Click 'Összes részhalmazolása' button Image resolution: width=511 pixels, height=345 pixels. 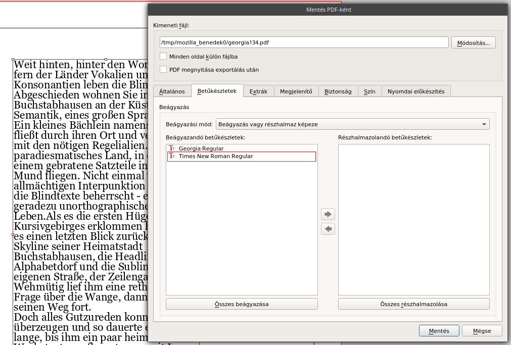tap(413, 304)
